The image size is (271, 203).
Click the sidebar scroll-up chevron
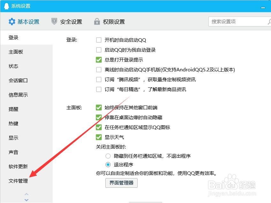point(26,194)
